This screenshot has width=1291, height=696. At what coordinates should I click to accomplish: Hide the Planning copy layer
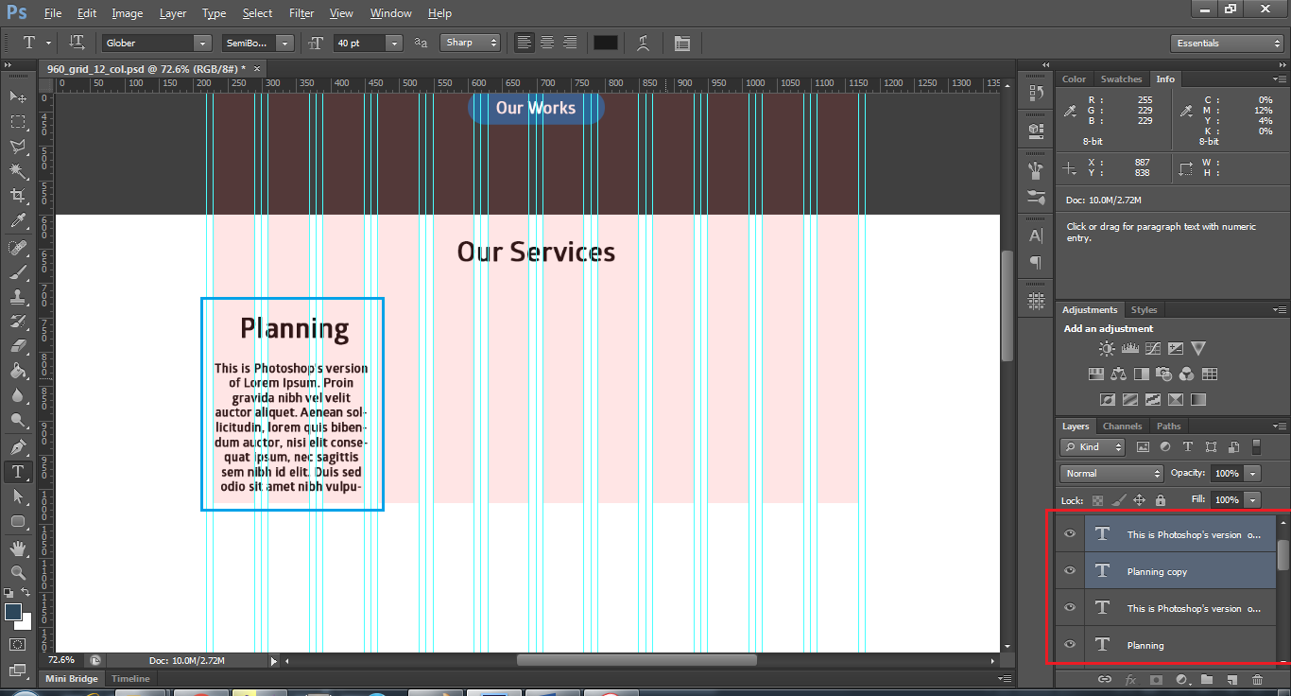pyautogui.click(x=1068, y=570)
